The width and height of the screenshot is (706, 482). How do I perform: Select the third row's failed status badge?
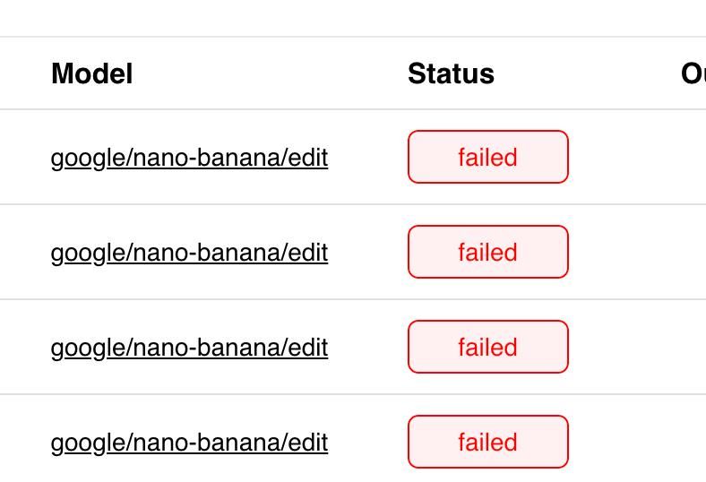[487, 348]
